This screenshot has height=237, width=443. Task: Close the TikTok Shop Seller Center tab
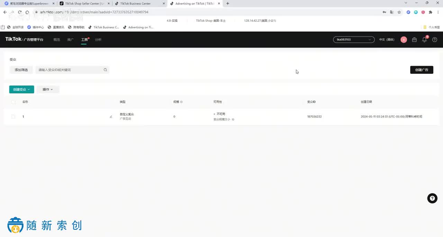coord(109,3)
